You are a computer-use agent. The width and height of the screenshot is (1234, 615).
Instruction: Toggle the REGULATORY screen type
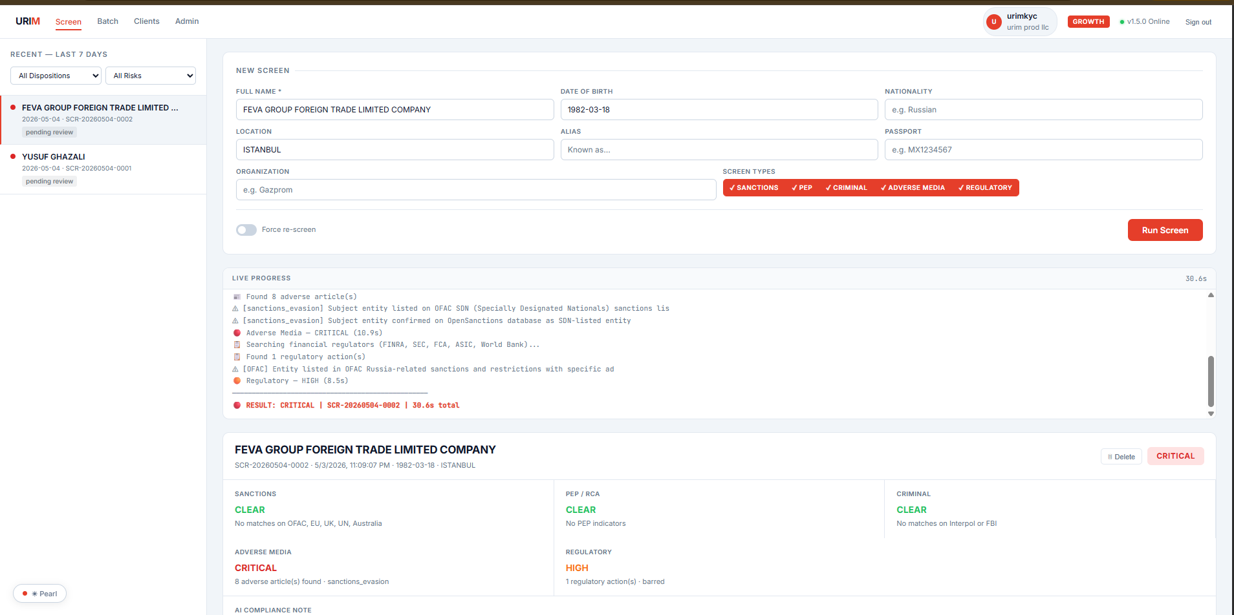985,187
